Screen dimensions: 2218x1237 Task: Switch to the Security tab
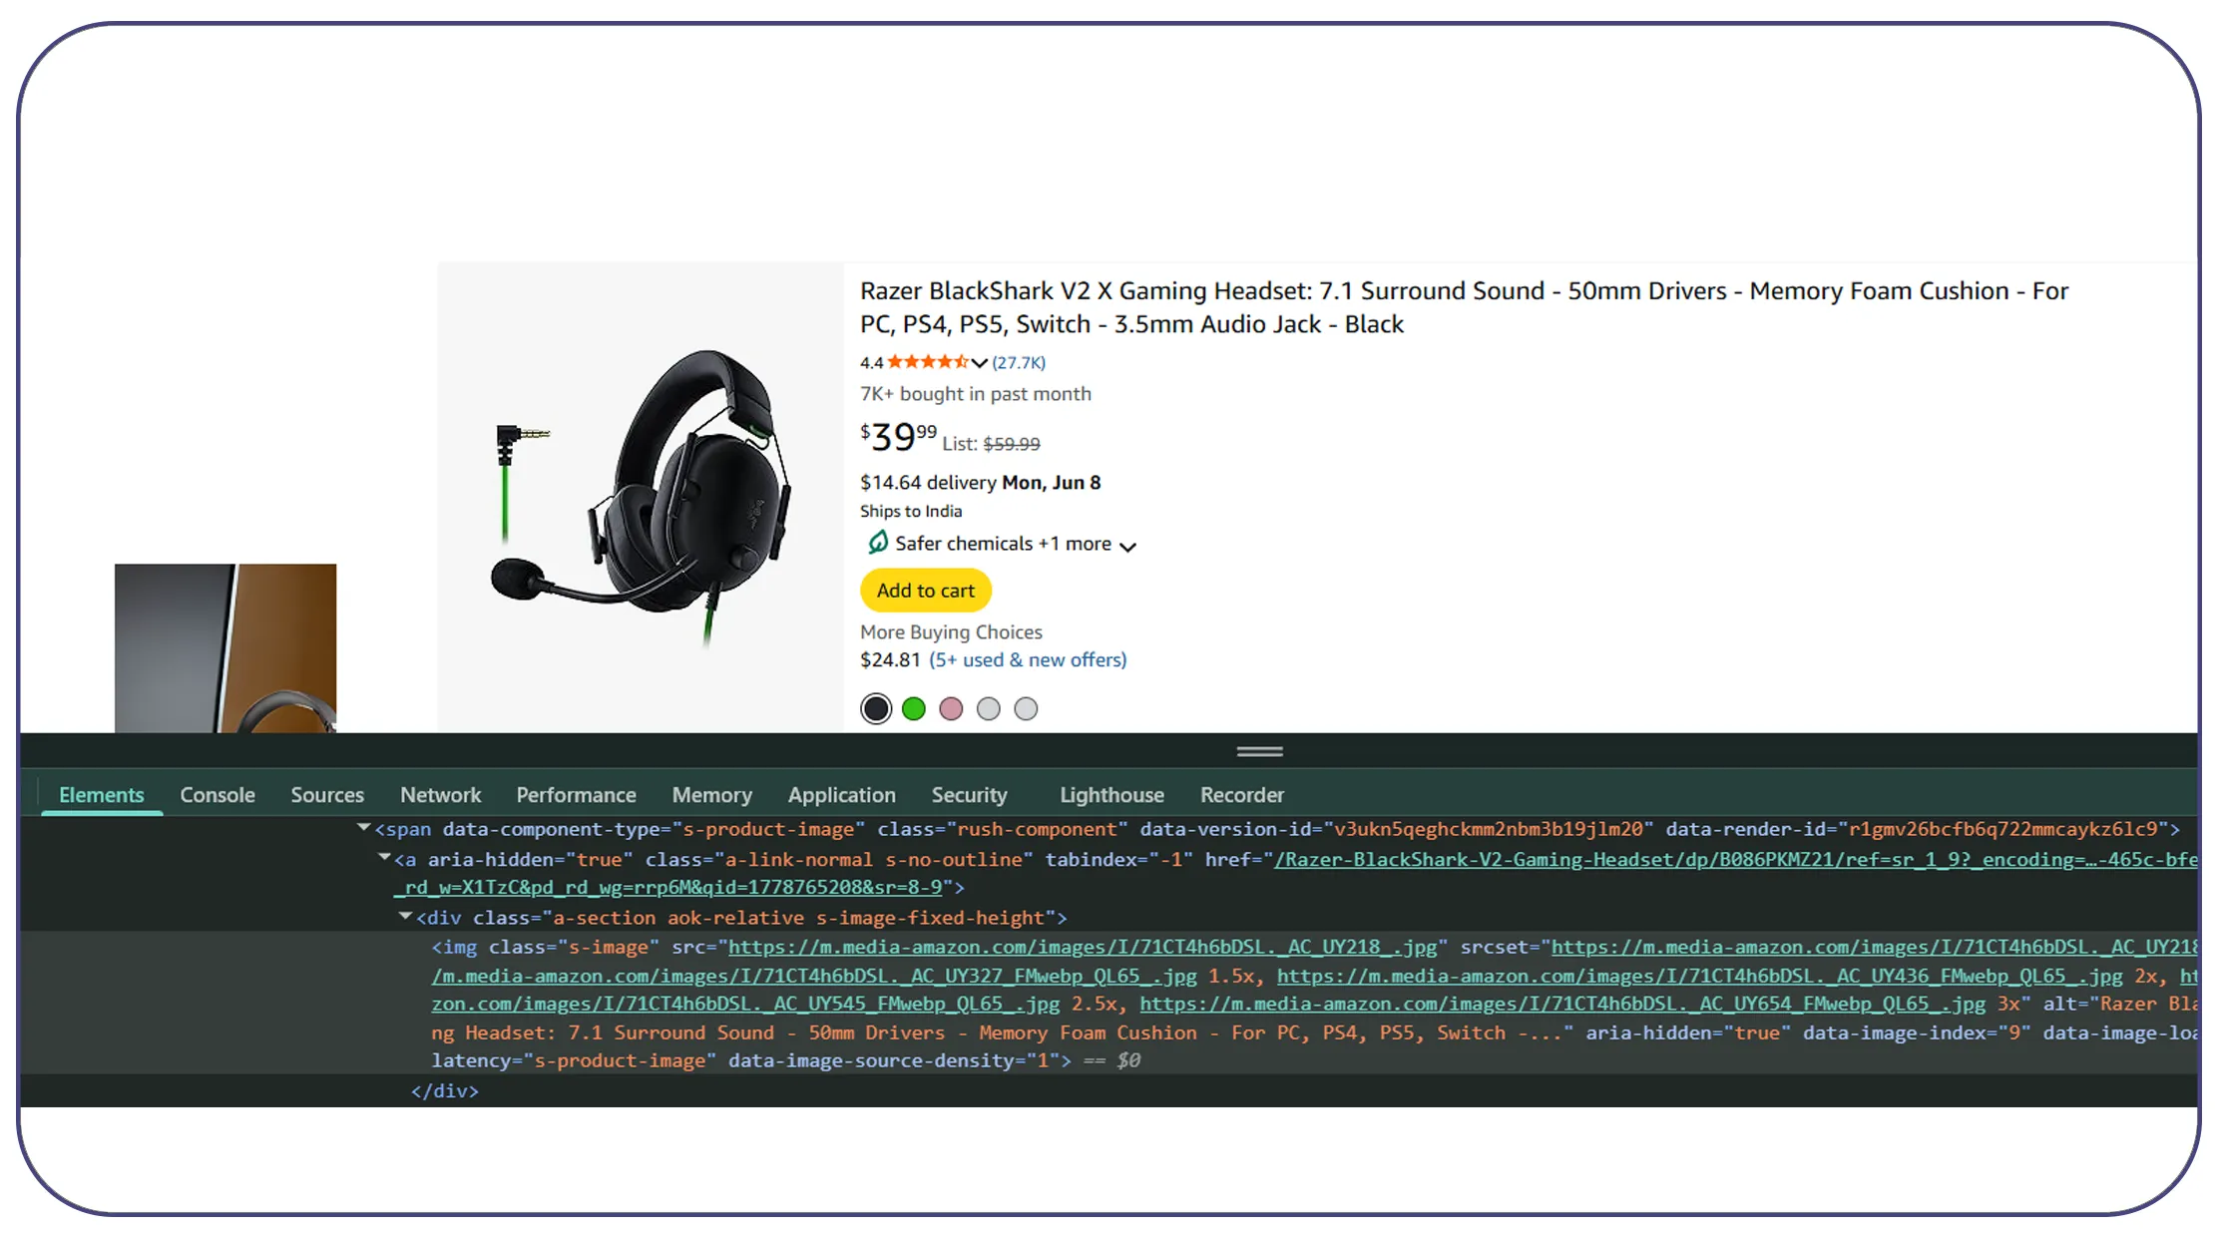click(969, 795)
